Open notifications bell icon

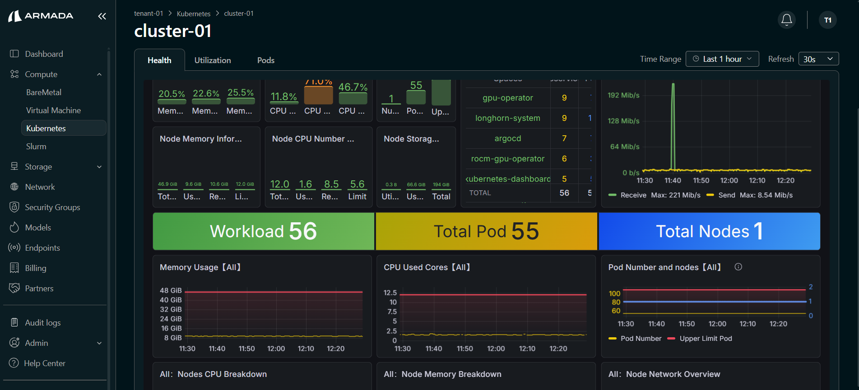[x=787, y=20]
